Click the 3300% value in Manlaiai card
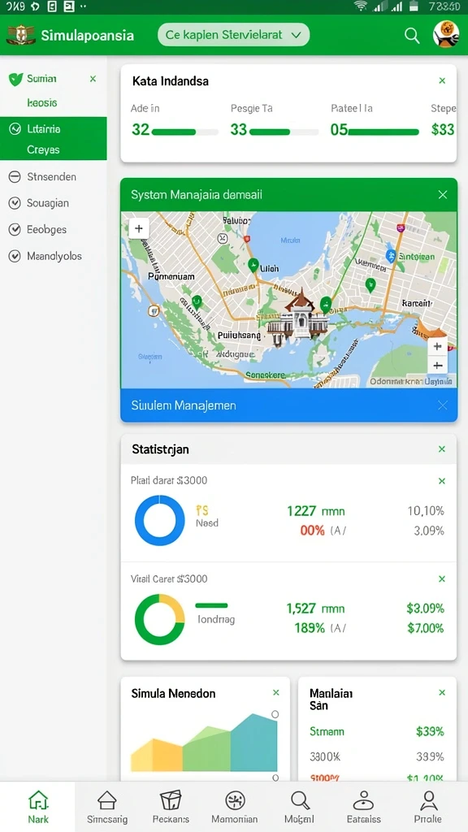This screenshot has height=832, width=468. [325, 756]
